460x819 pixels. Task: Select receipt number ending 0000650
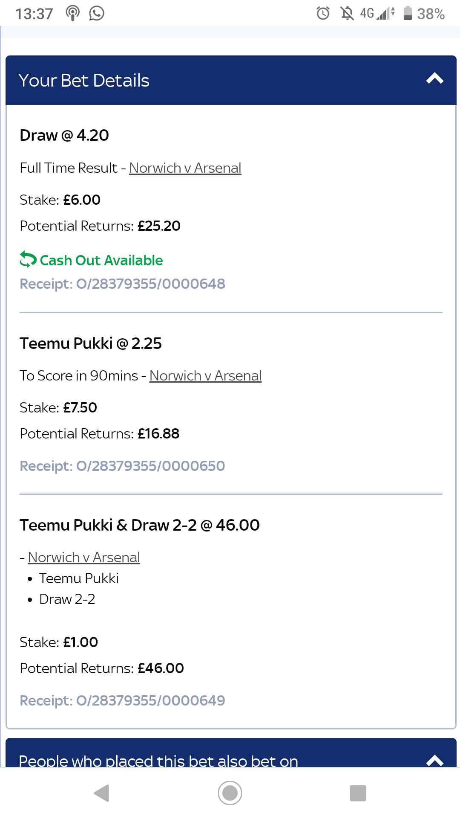[x=123, y=466]
